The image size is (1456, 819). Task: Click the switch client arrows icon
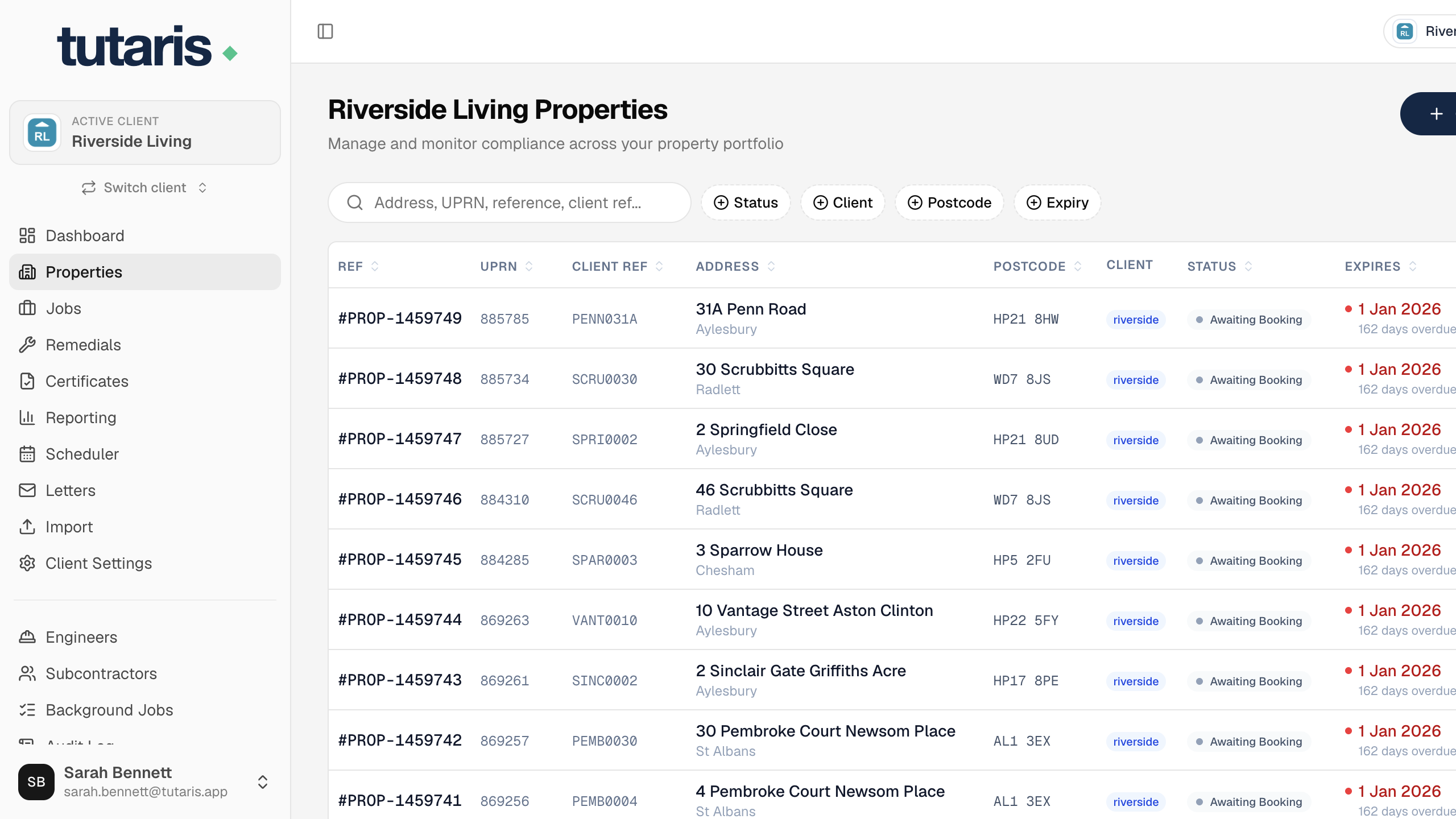(88, 188)
